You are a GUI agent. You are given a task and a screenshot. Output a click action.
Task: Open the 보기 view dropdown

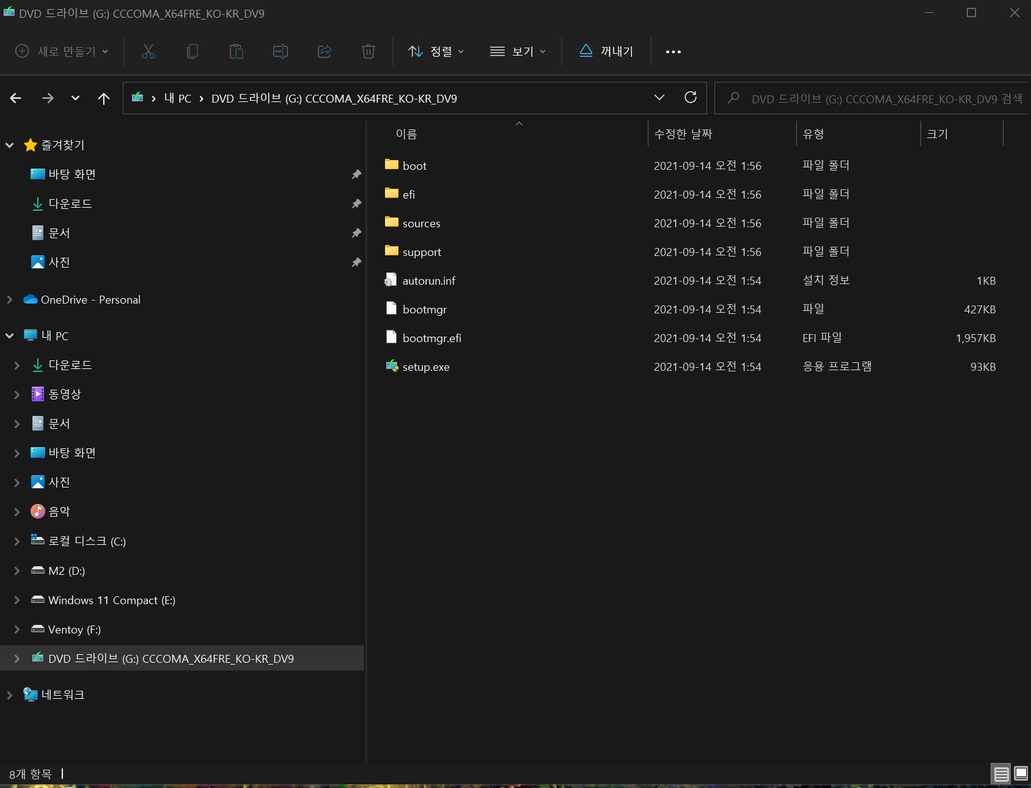(518, 51)
